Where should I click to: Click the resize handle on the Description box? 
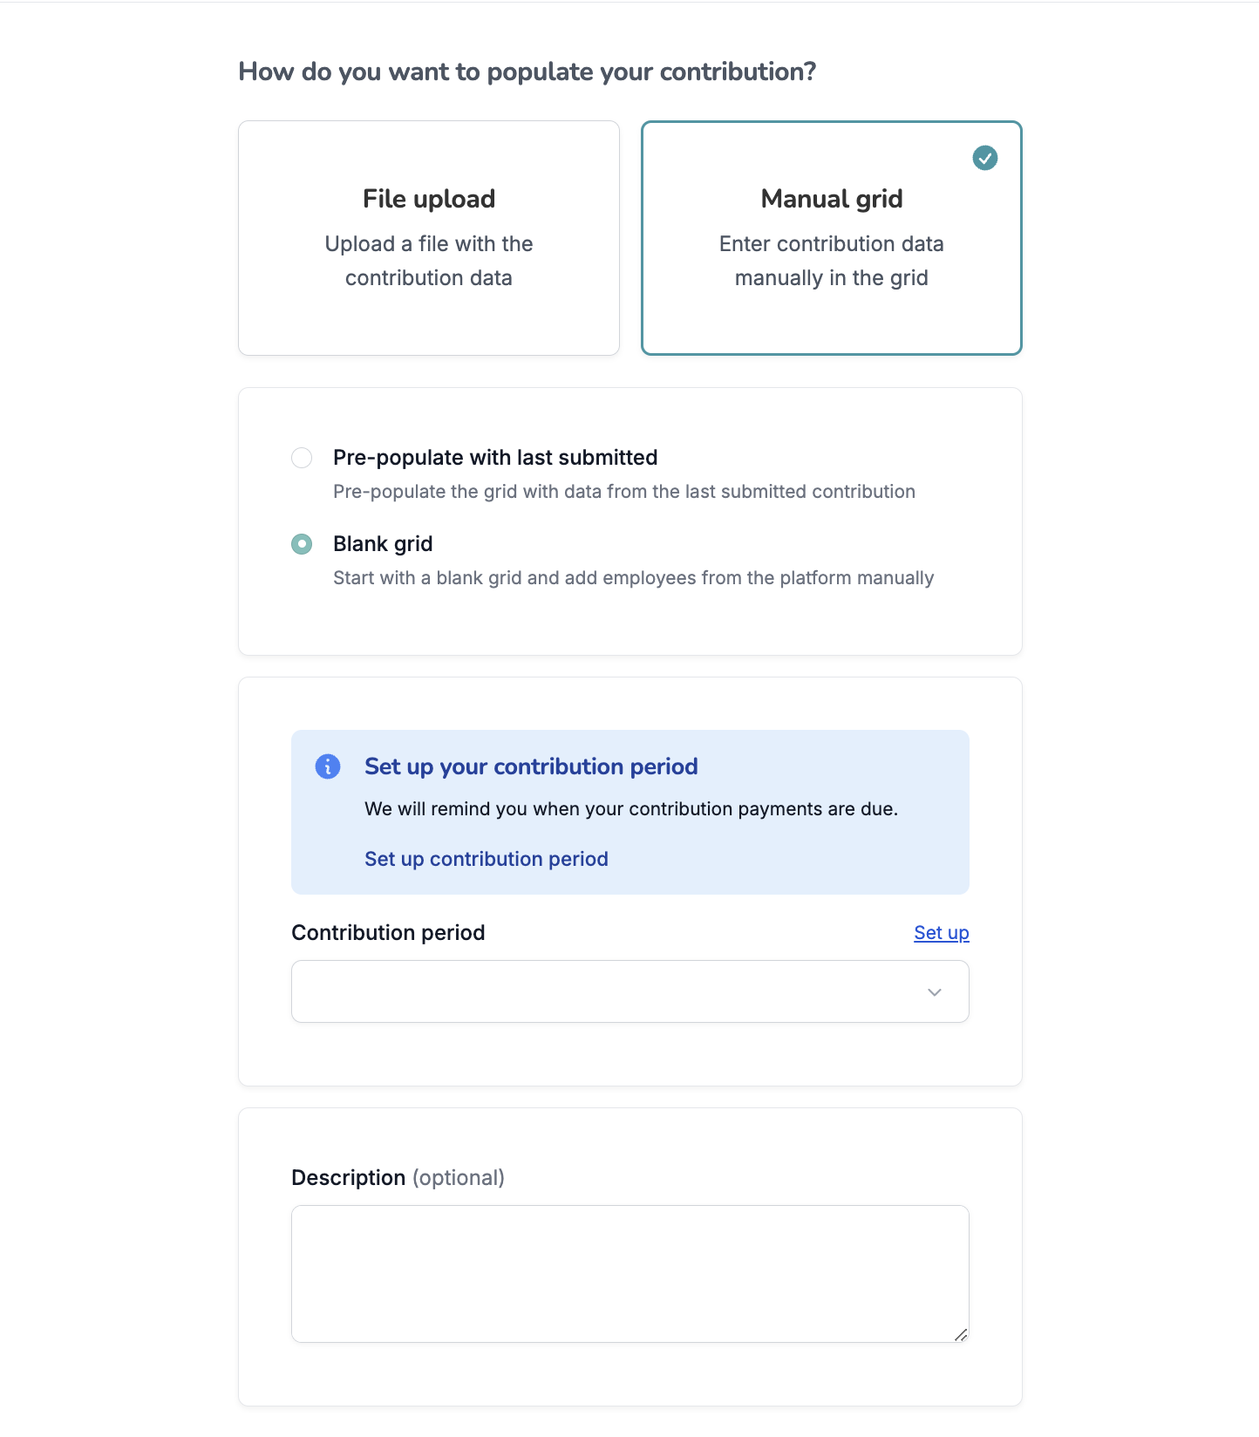962,1337
